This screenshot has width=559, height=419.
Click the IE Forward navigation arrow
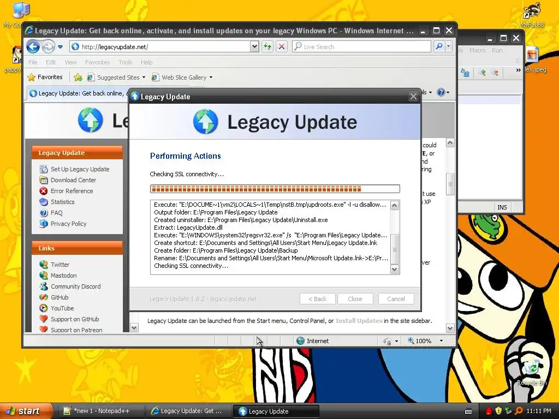[48, 47]
